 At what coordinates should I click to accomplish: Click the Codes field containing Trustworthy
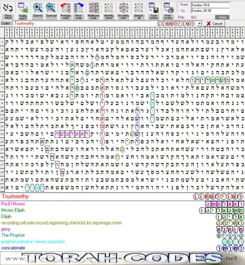click(x=107, y=23)
